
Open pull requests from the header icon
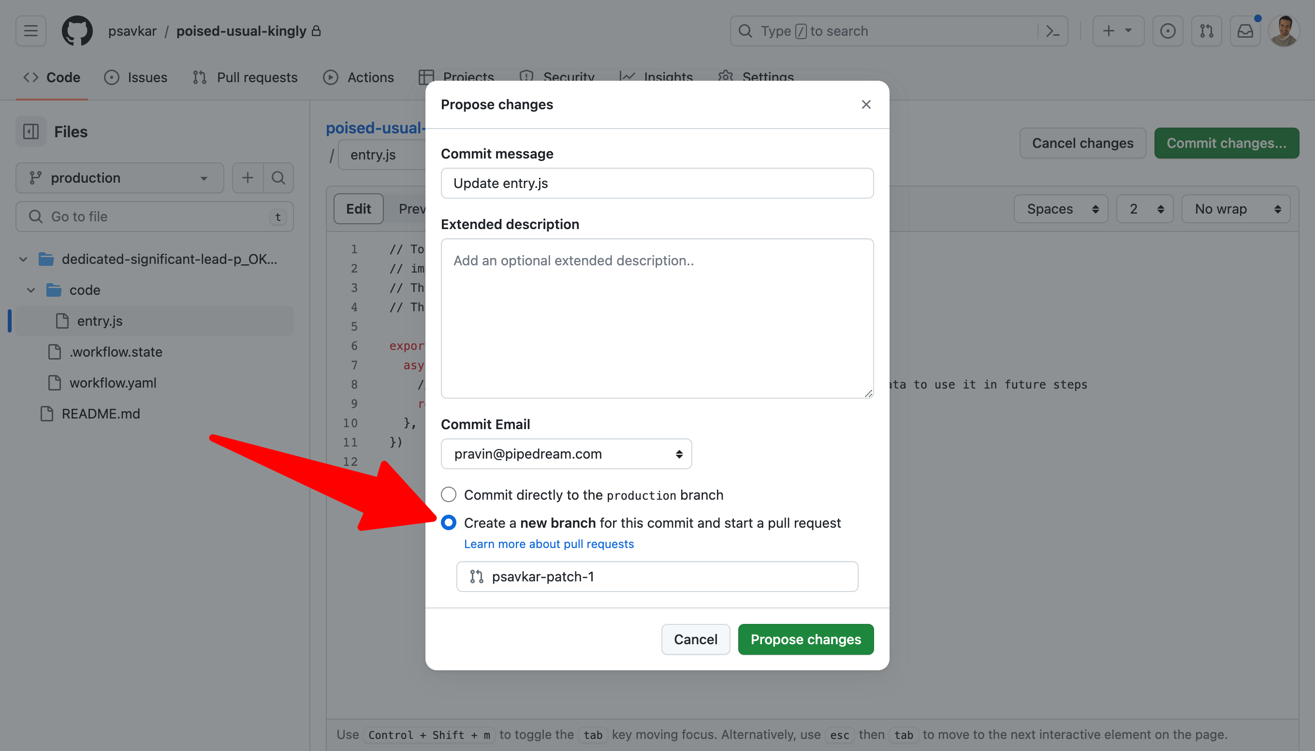[x=1206, y=31]
